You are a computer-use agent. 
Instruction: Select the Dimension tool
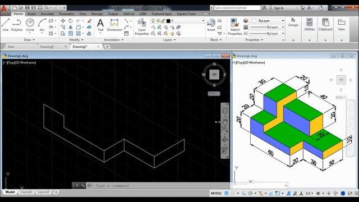[x=114, y=25]
